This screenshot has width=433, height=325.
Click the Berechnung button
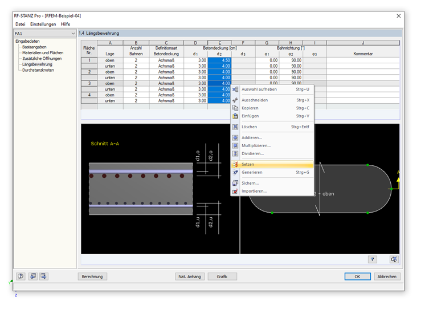(x=92, y=277)
